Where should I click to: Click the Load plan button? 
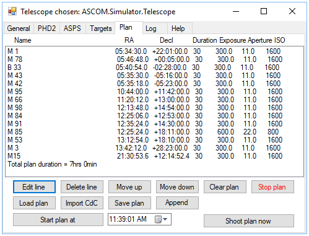tap(34, 203)
